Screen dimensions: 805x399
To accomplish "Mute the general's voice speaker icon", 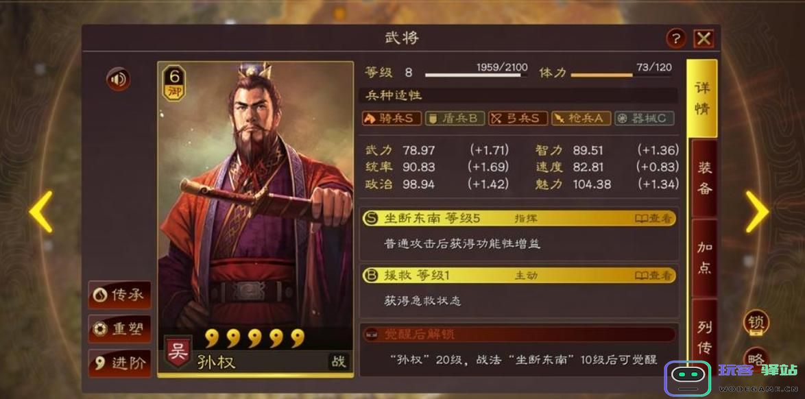I will pyautogui.click(x=118, y=80).
